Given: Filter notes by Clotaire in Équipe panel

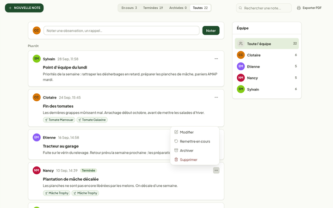Looking at the screenshot, I should [x=267, y=55].
